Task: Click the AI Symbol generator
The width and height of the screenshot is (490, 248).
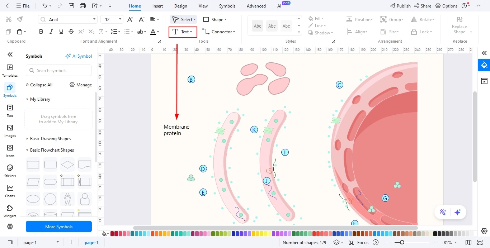Action: pyautogui.click(x=79, y=56)
